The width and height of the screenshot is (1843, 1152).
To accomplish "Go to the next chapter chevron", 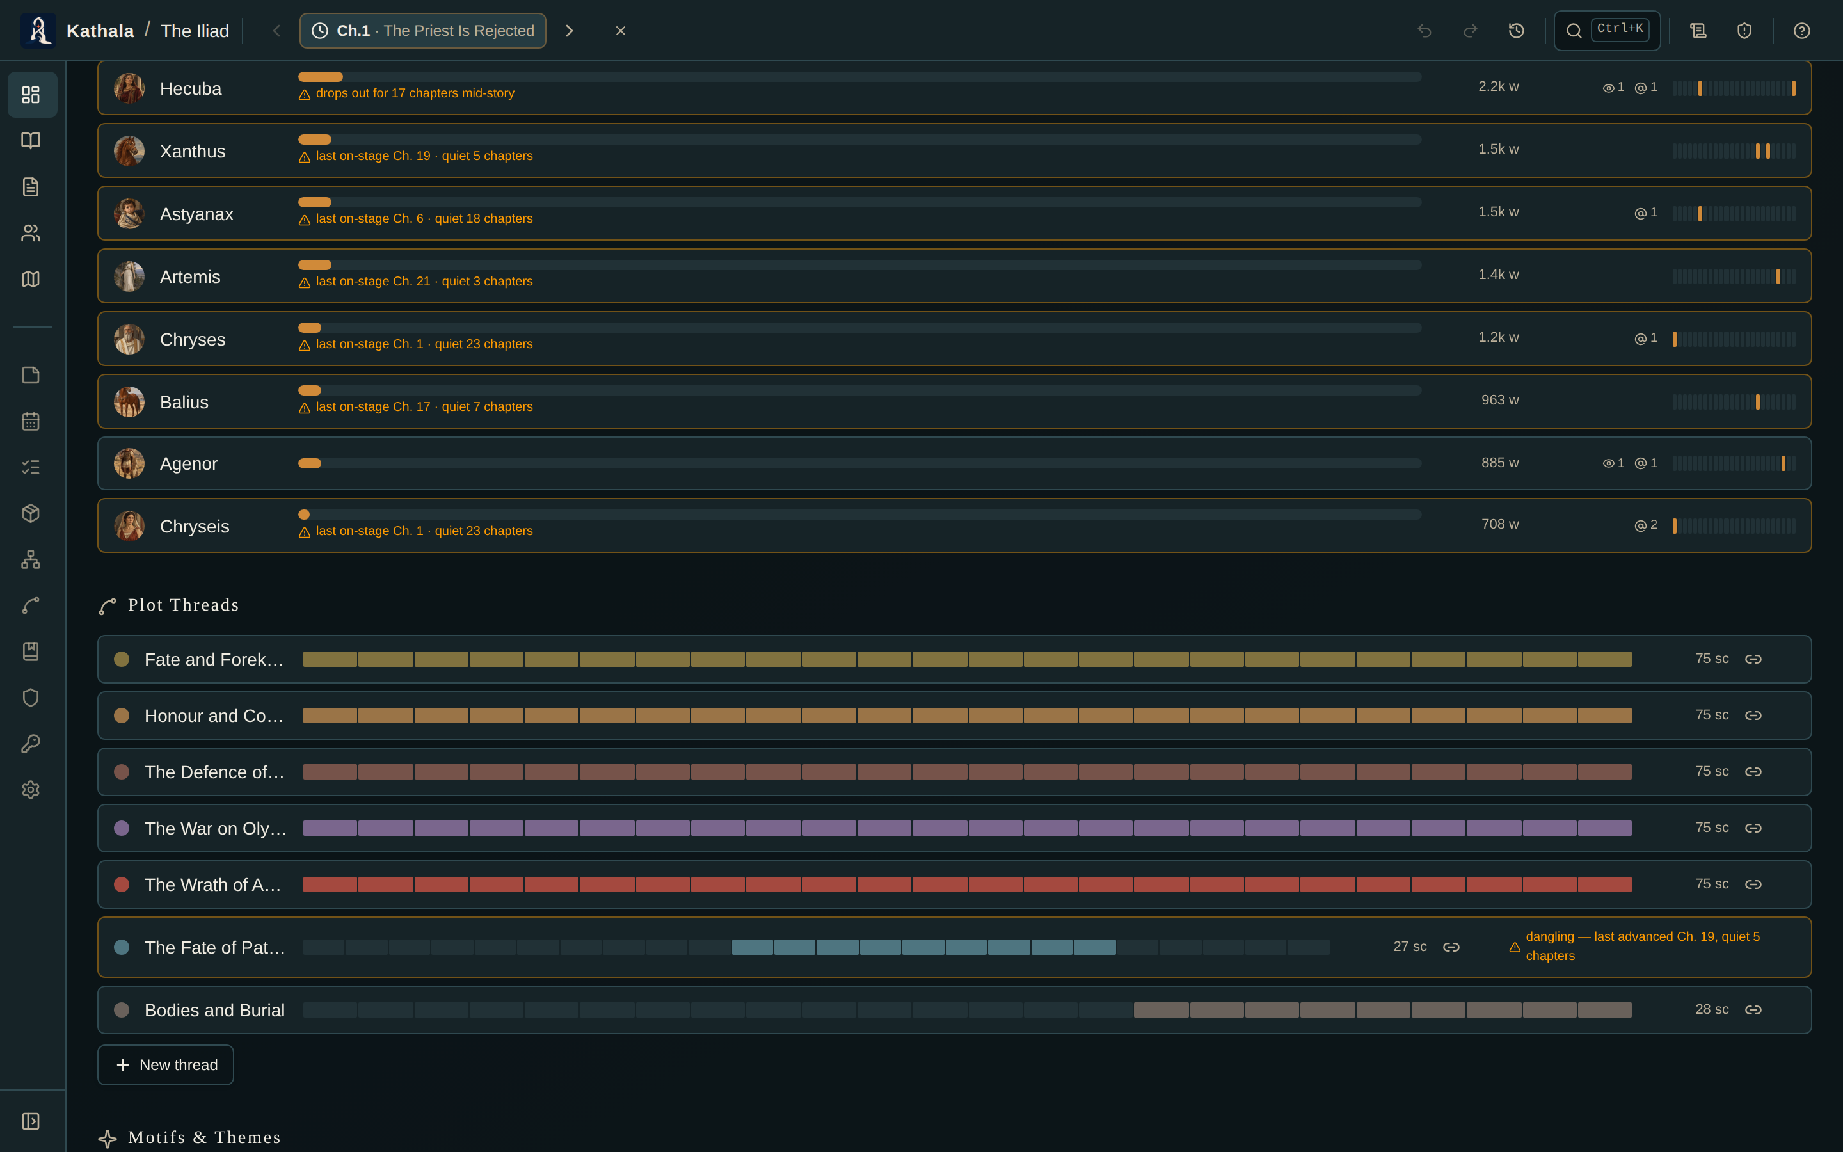I will click(569, 31).
